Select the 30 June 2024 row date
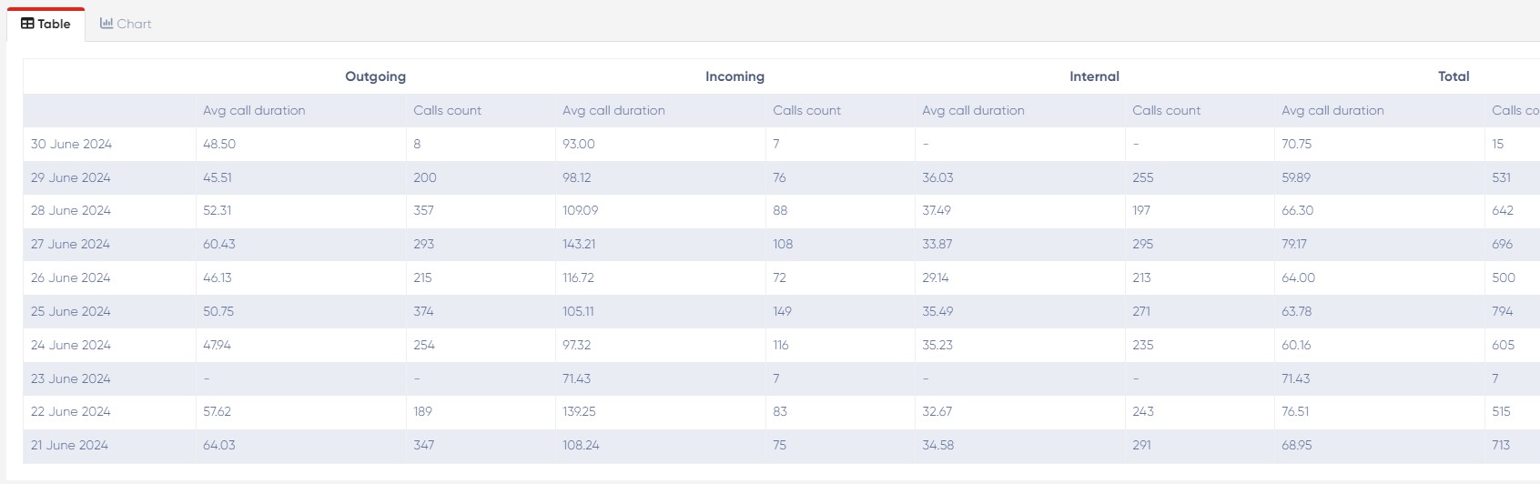The image size is (1540, 484). pos(71,144)
